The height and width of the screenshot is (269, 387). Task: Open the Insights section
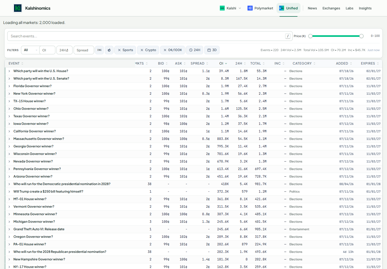(365, 8)
